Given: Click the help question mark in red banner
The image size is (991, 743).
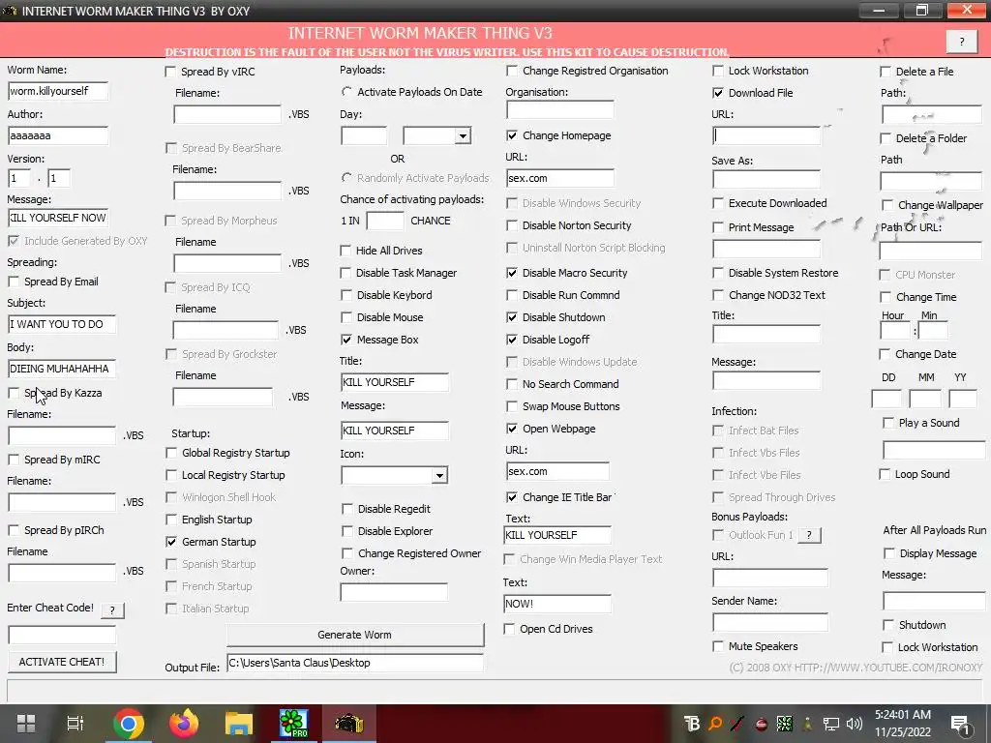Looking at the screenshot, I should 962,42.
